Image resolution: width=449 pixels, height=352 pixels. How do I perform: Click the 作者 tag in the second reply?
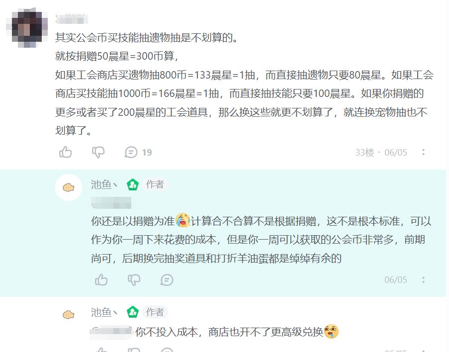155,312
